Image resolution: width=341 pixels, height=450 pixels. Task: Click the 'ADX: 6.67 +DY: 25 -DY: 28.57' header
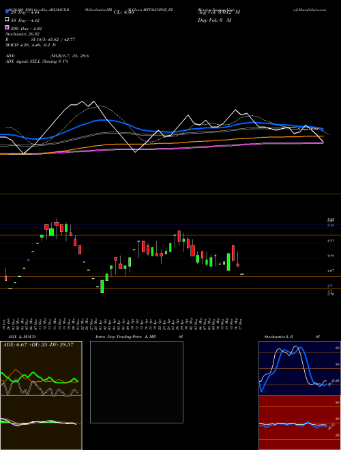click(38, 344)
